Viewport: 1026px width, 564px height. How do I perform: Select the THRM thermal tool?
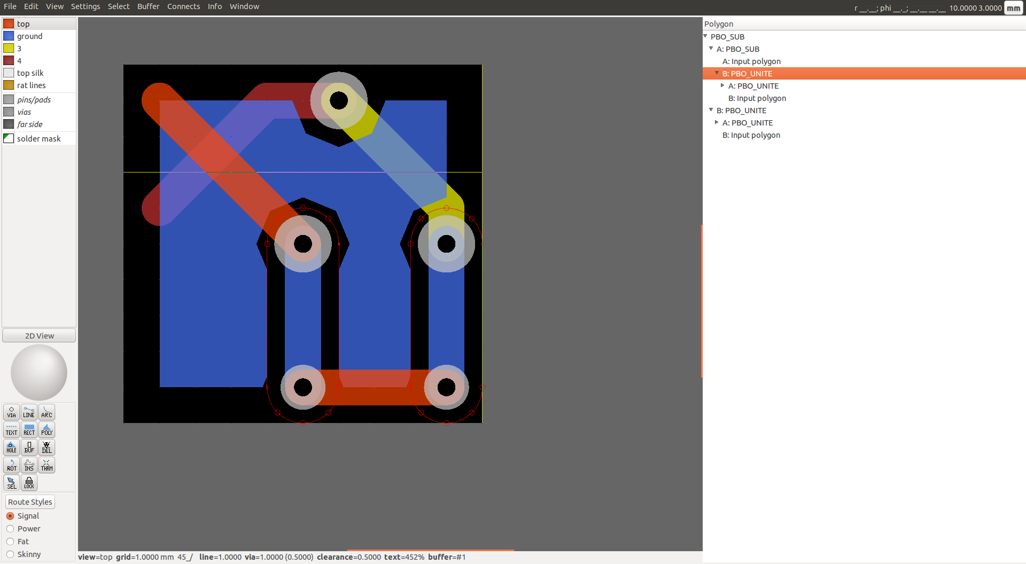(x=46, y=465)
